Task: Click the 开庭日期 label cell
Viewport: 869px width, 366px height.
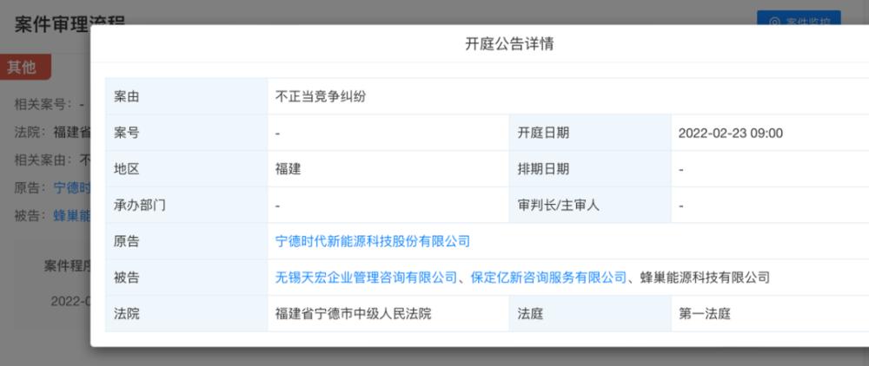Action: pos(590,133)
